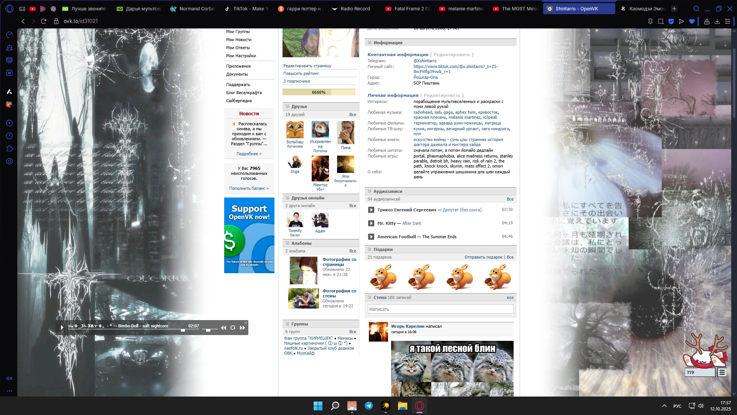Click the snapshot capture icon in toolbar
The image size is (737, 415).
[x=661, y=22]
